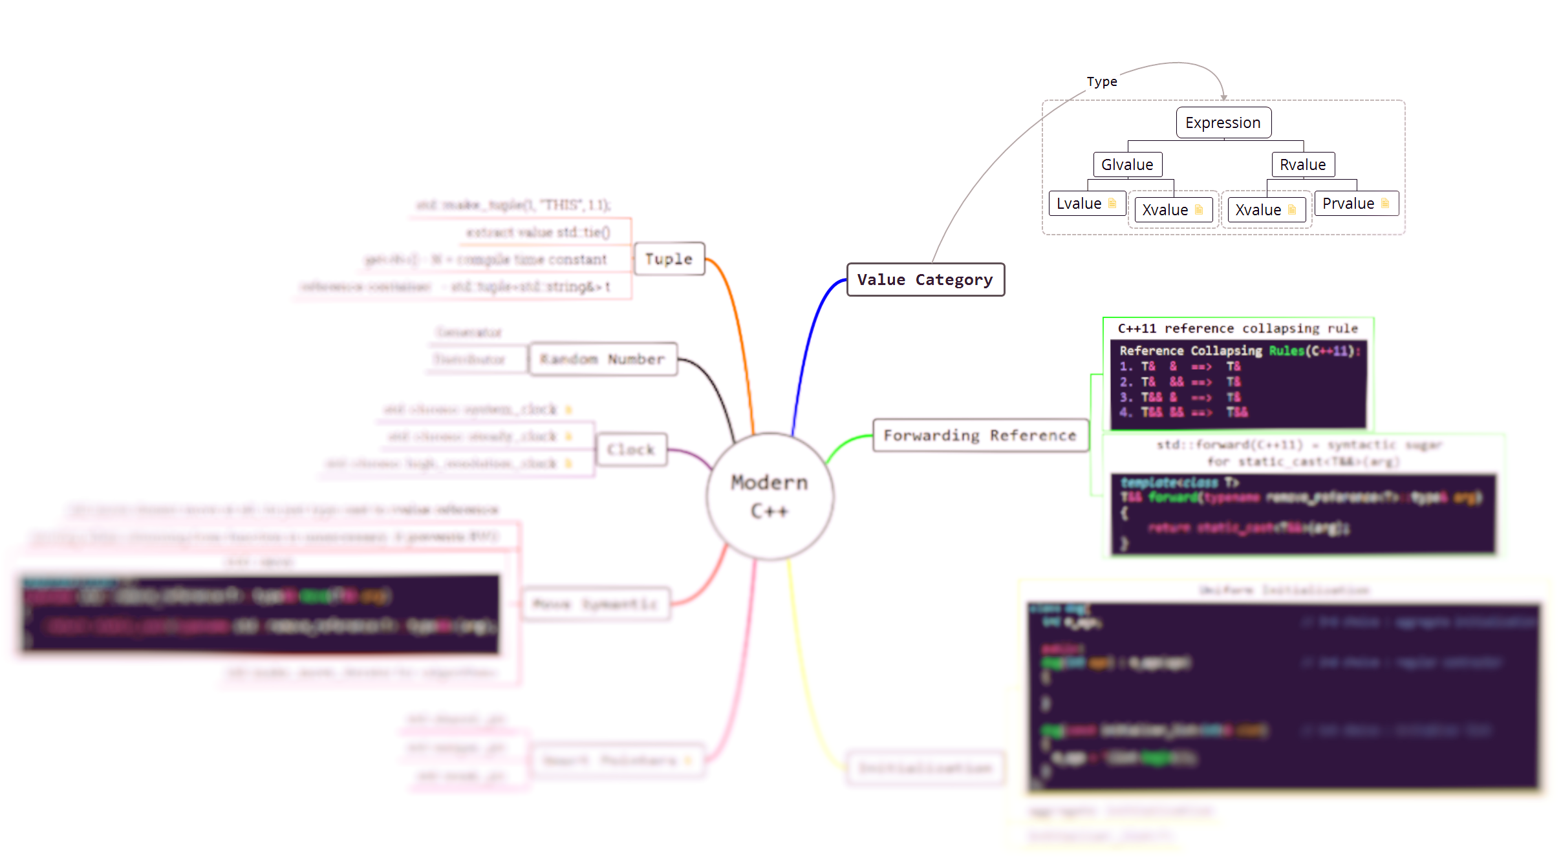Screen dimensions: 1561x859
Task: Open note icon beside steady_clock topic
Action: pyautogui.click(x=568, y=437)
